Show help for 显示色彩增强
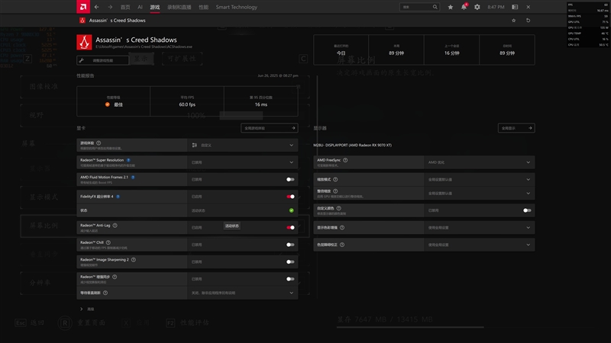The image size is (611, 343). tap(342, 228)
